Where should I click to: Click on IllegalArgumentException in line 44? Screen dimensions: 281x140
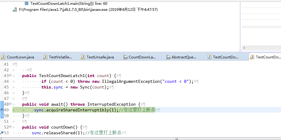(131, 81)
